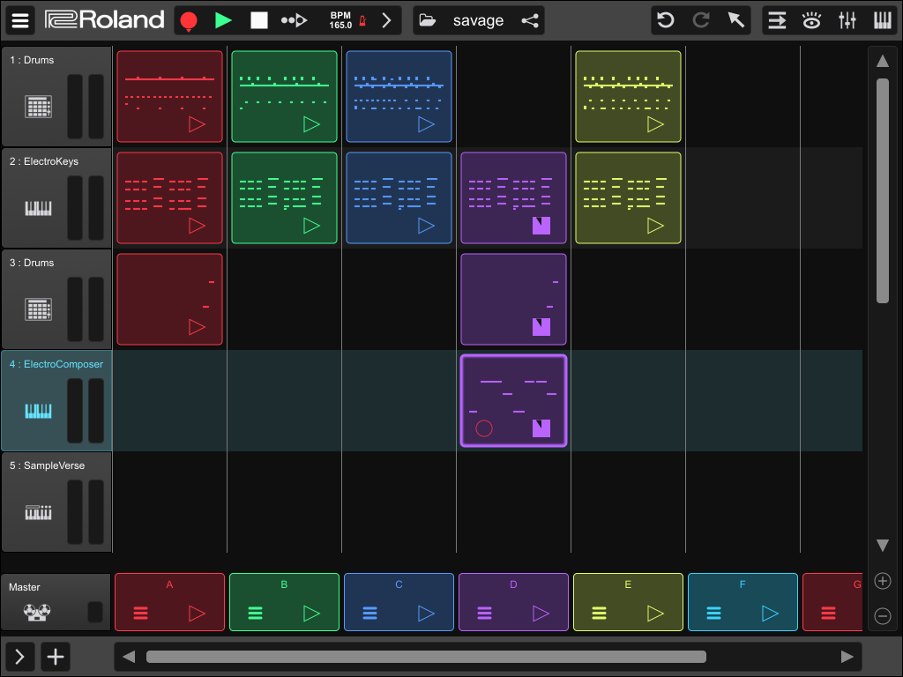This screenshot has height=677, width=903.
Task: Stop the ElectroComposer purple clip
Action: click(541, 428)
